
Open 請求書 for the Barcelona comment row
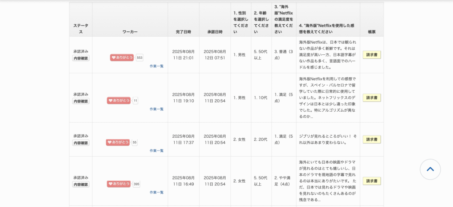[x=372, y=98]
